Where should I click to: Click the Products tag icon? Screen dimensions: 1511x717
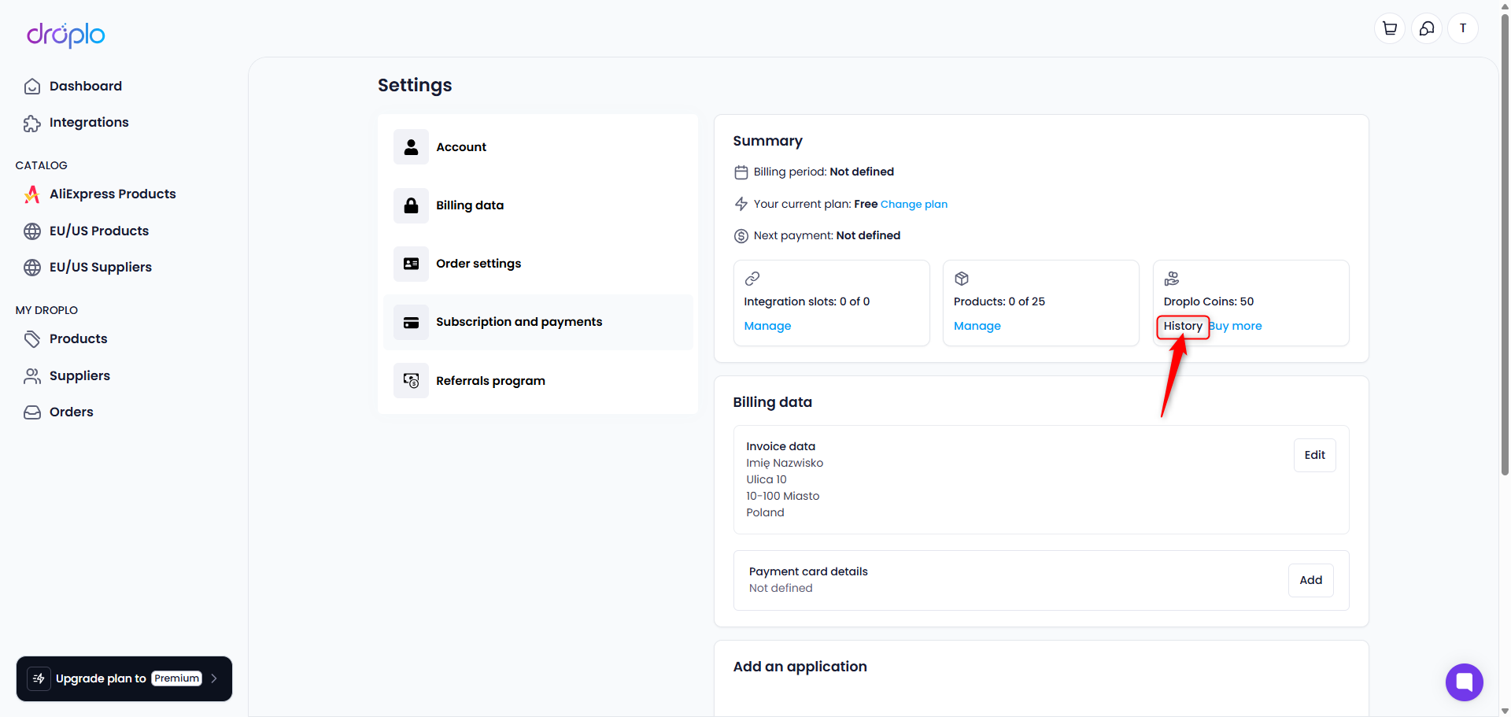[x=32, y=339]
